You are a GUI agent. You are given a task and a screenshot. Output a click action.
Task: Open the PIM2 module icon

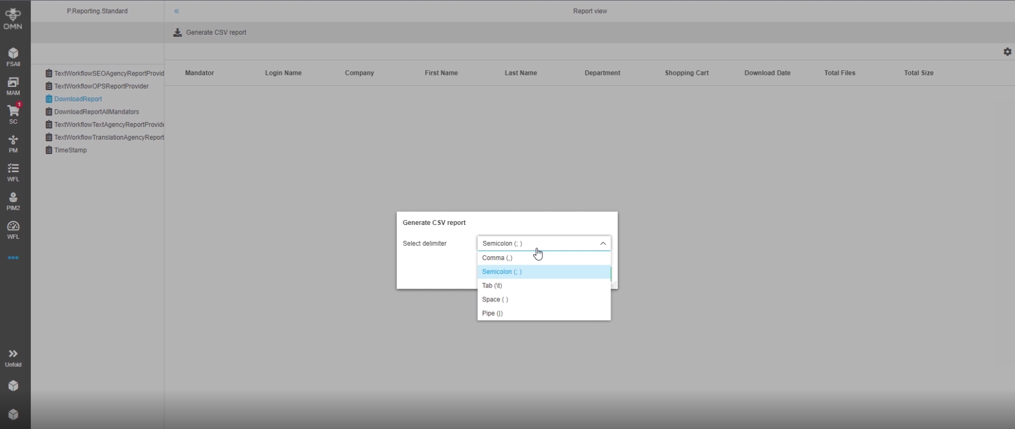pos(13,201)
